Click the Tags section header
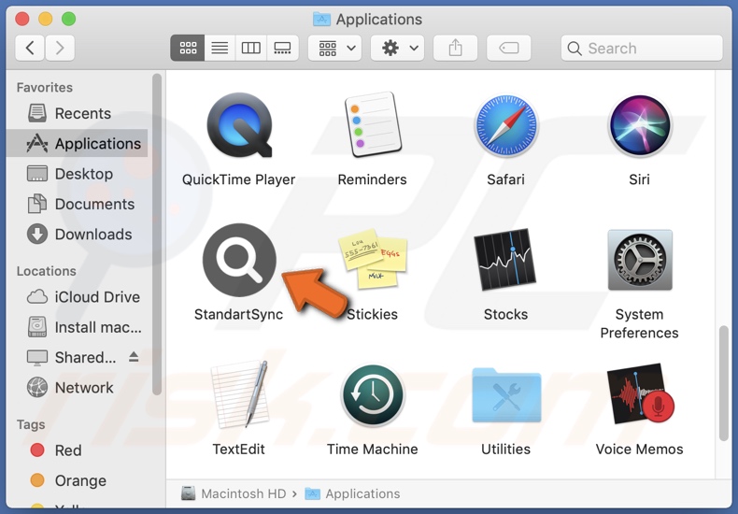Image resolution: width=738 pixels, height=514 pixels. pos(31,424)
